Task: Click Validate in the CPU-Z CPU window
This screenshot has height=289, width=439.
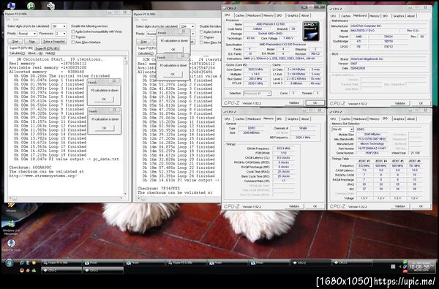Action: [x=294, y=103]
